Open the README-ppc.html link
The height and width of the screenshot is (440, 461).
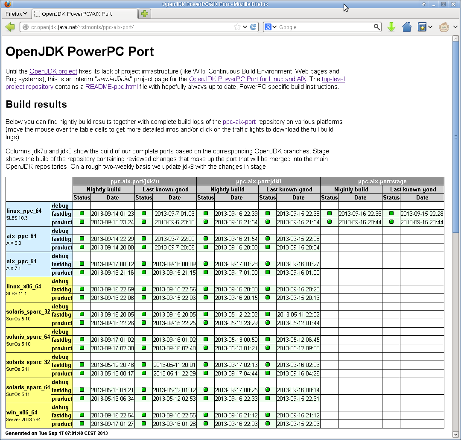coord(111,87)
